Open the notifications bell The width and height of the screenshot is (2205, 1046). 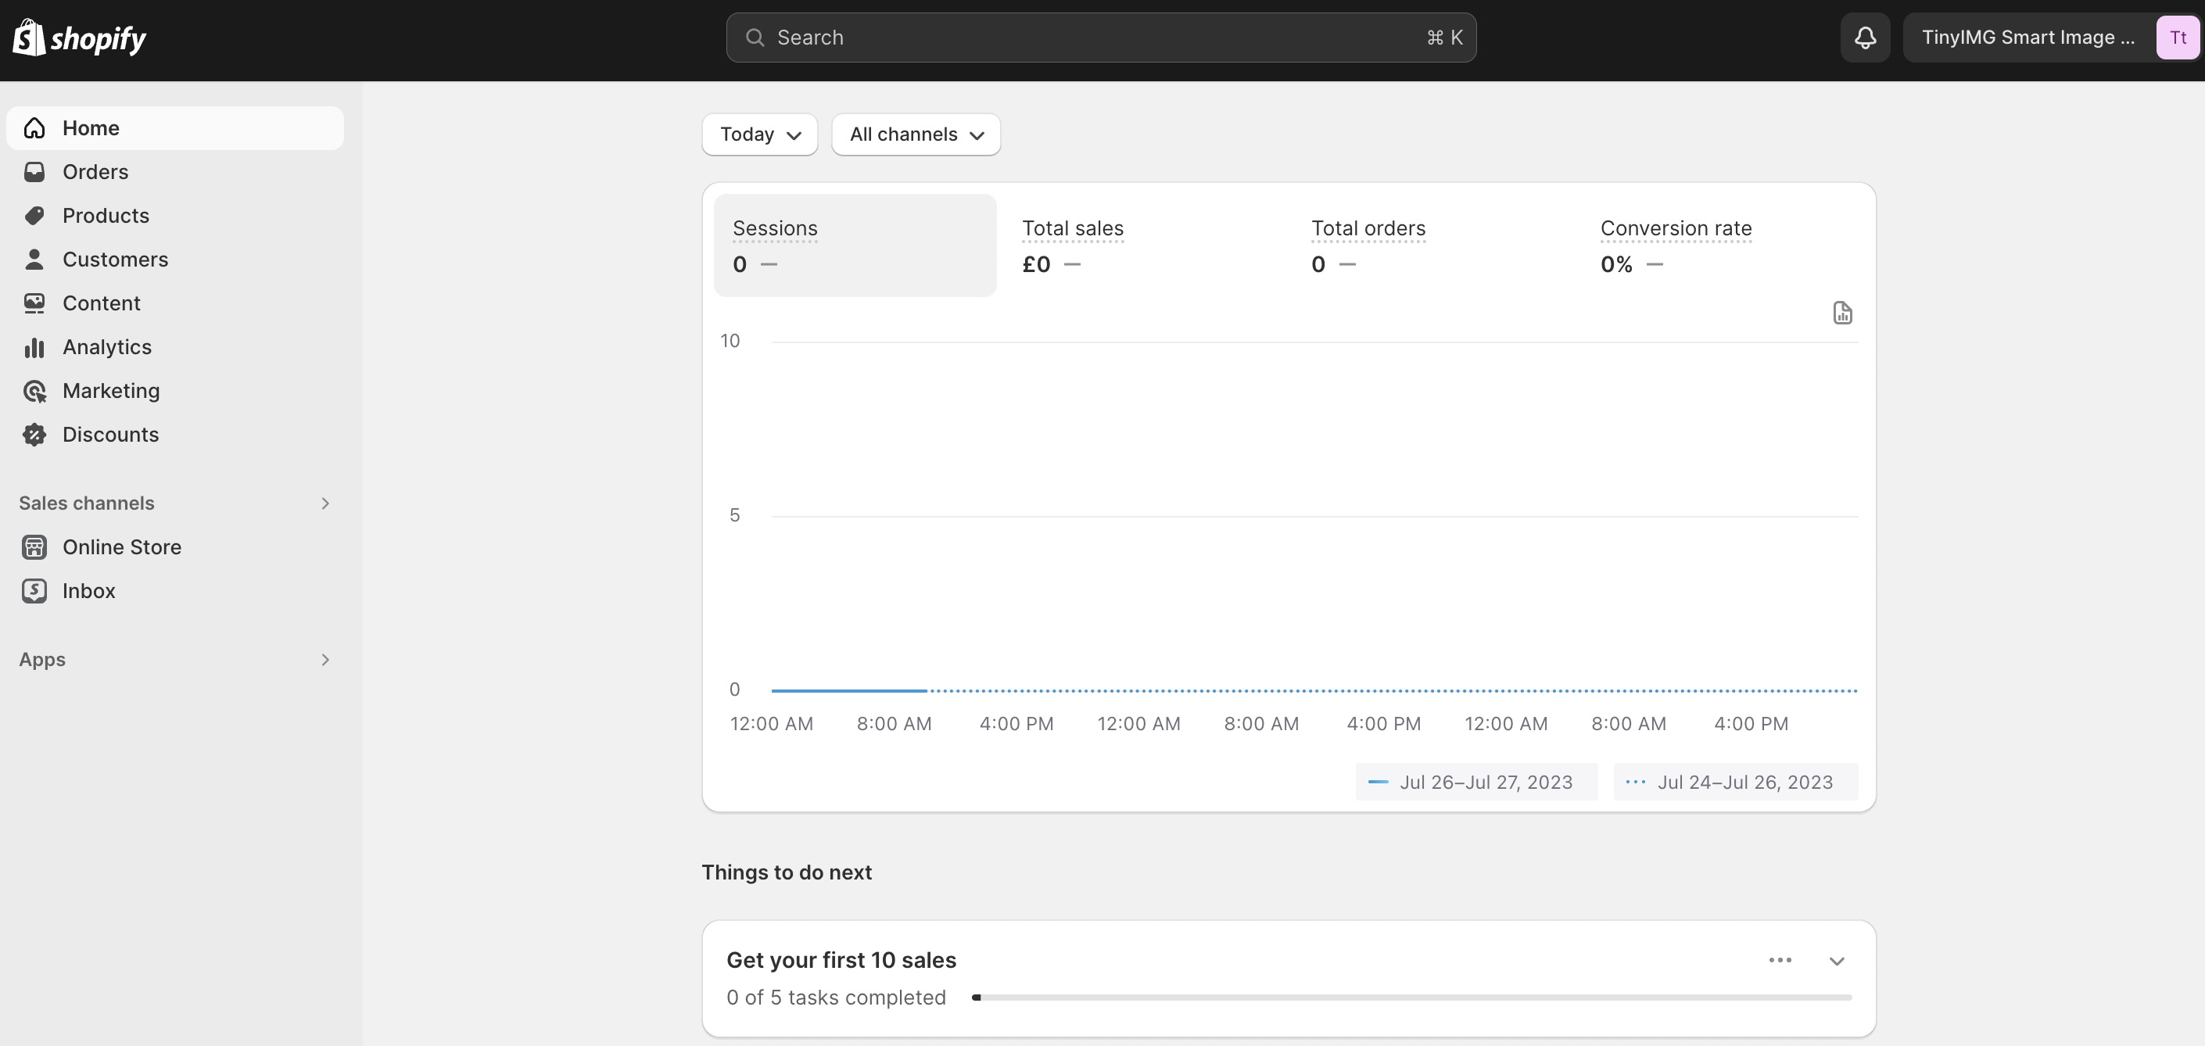click(1865, 38)
